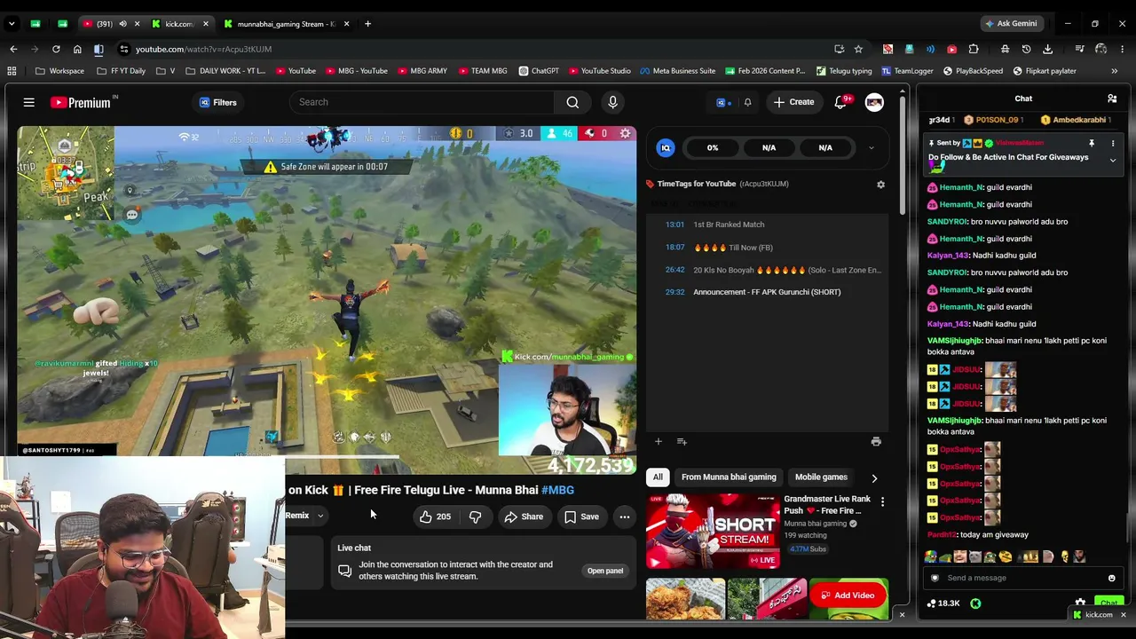Open the emoji picker in chat

[1111, 578]
